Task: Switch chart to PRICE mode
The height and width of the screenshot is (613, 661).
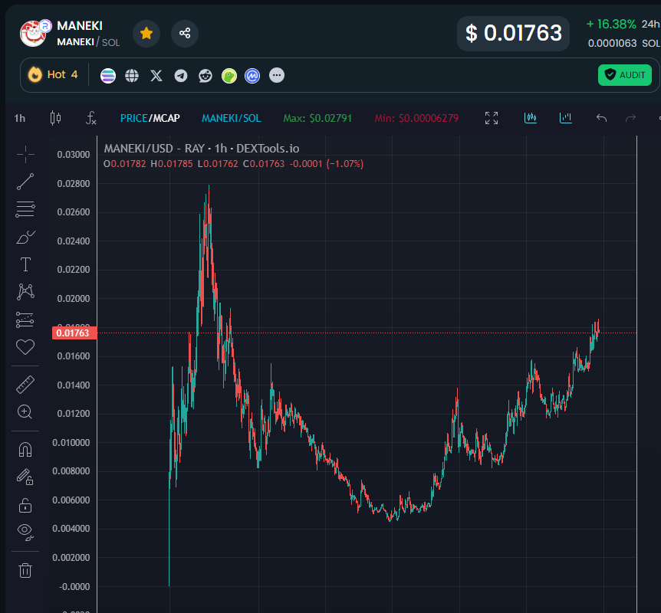Action: click(x=133, y=119)
